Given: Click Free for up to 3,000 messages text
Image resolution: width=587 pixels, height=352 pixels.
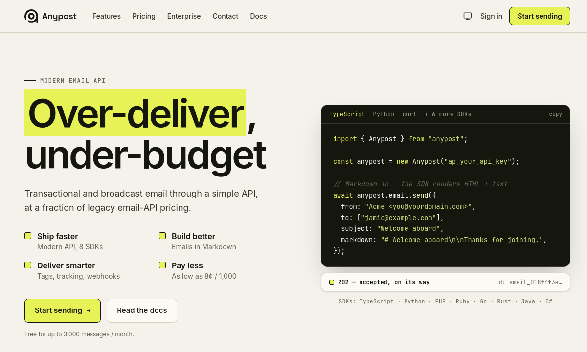Looking at the screenshot, I should click(x=79, y=334).
